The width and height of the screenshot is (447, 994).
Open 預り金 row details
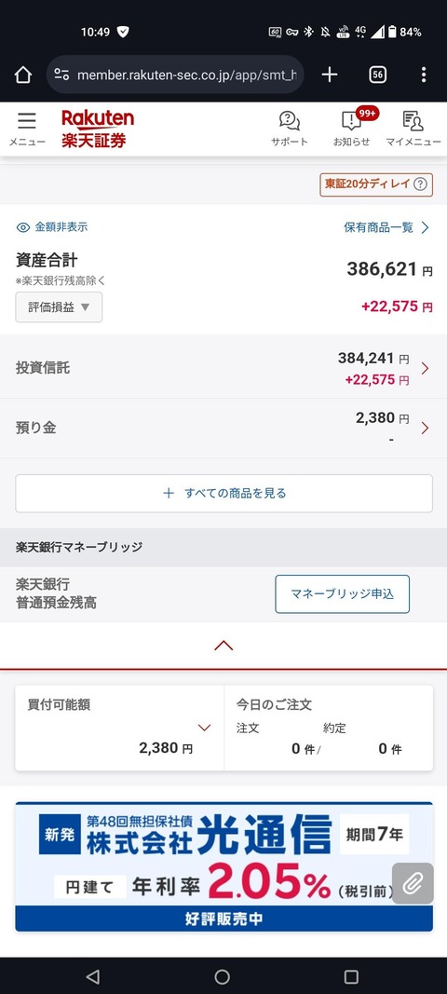(223, 428)
